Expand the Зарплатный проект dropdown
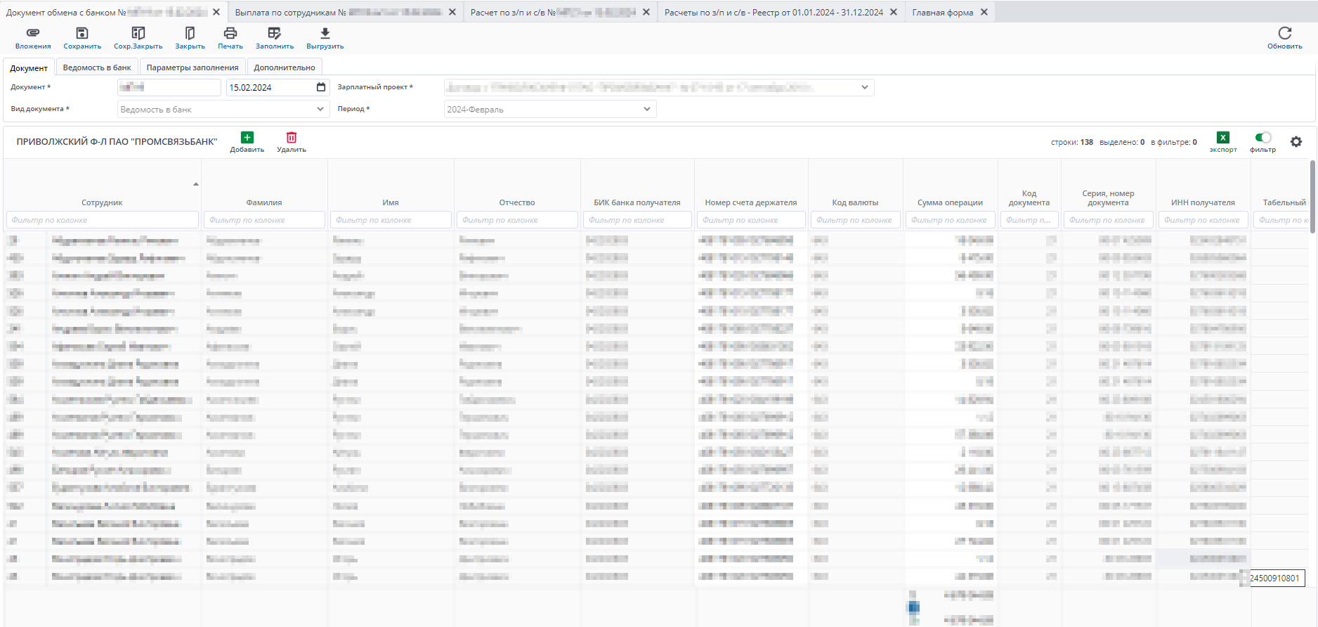 (x=865, y=87)
